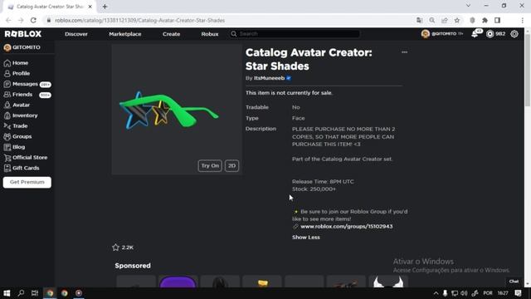The image size is (531, 299).
Task: Open Home in the sidebar
Action: click(20, 63)
